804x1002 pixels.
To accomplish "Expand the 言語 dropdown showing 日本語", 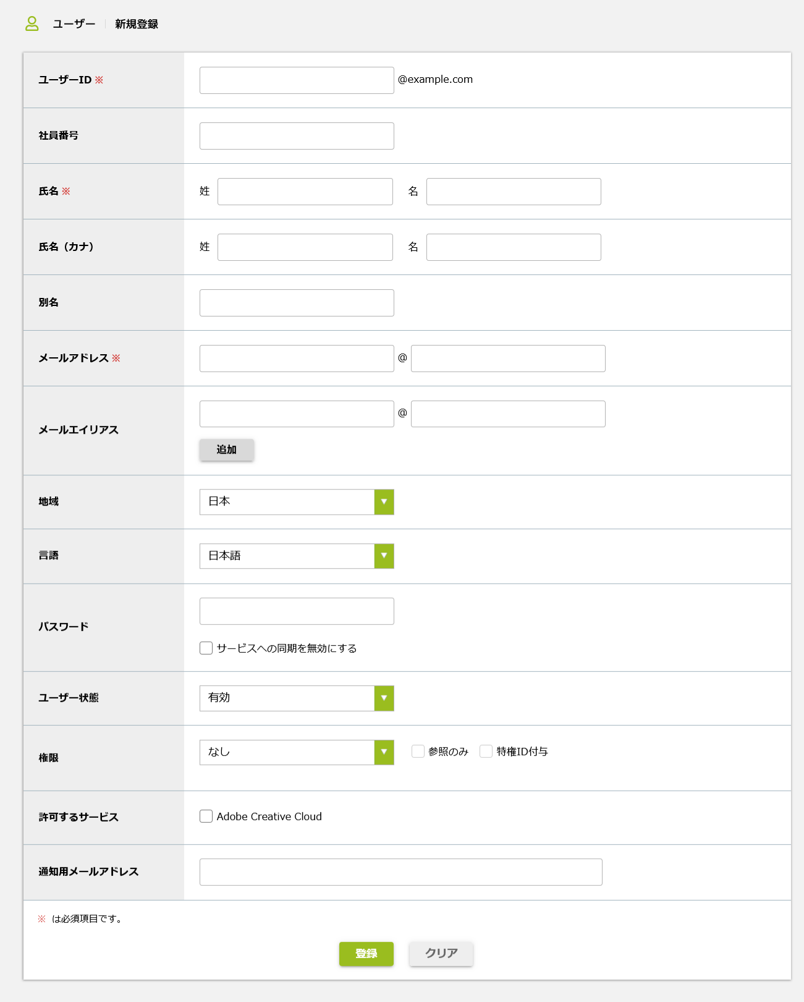I will coord(297,556).
